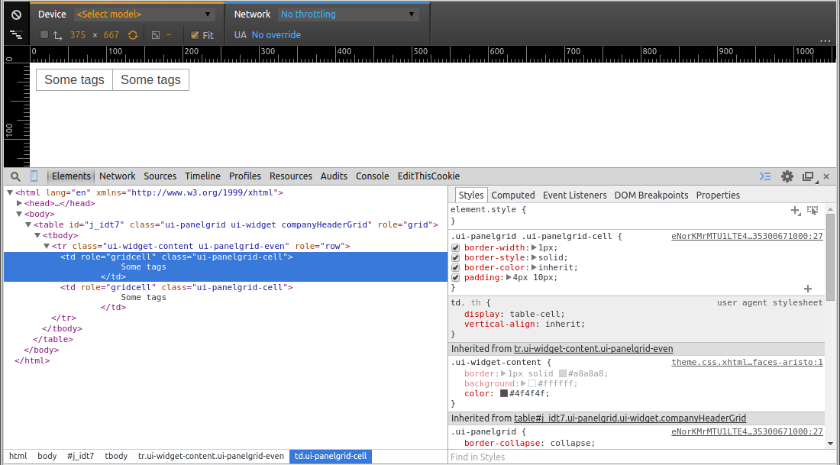
Task: Click the #4f4f4f color swatch
Action: click(x=503, y=394)
